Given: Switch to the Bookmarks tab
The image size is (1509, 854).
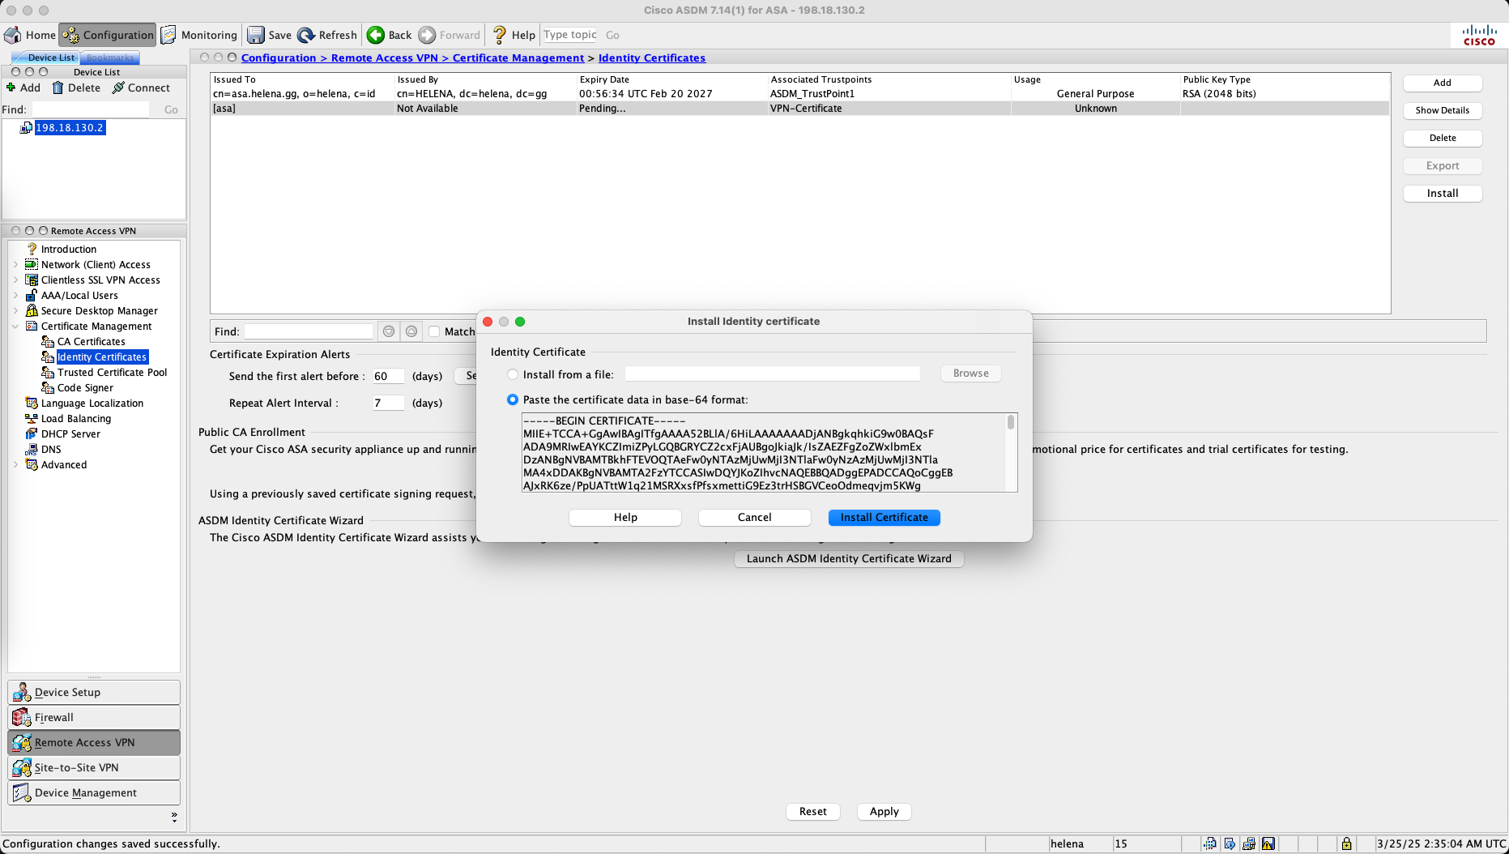Looking at the screenshot, I should coord(110,58).
